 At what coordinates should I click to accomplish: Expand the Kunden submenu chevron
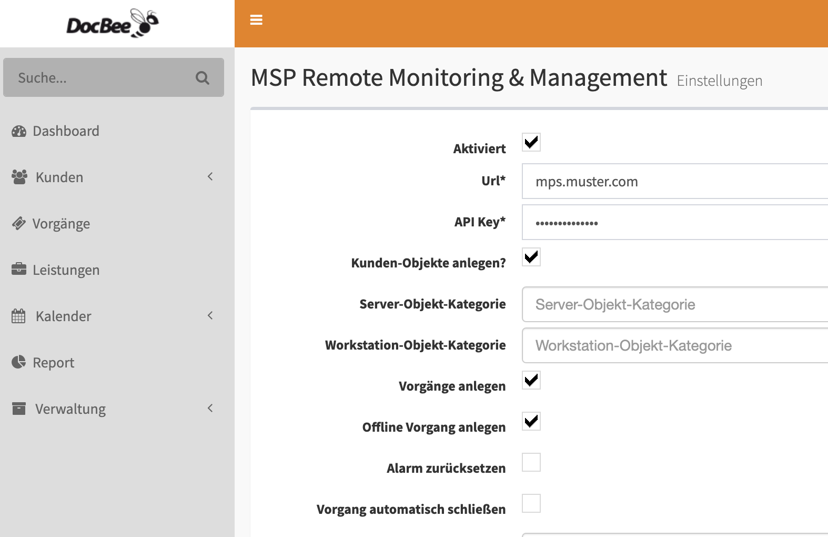[210, 176]
